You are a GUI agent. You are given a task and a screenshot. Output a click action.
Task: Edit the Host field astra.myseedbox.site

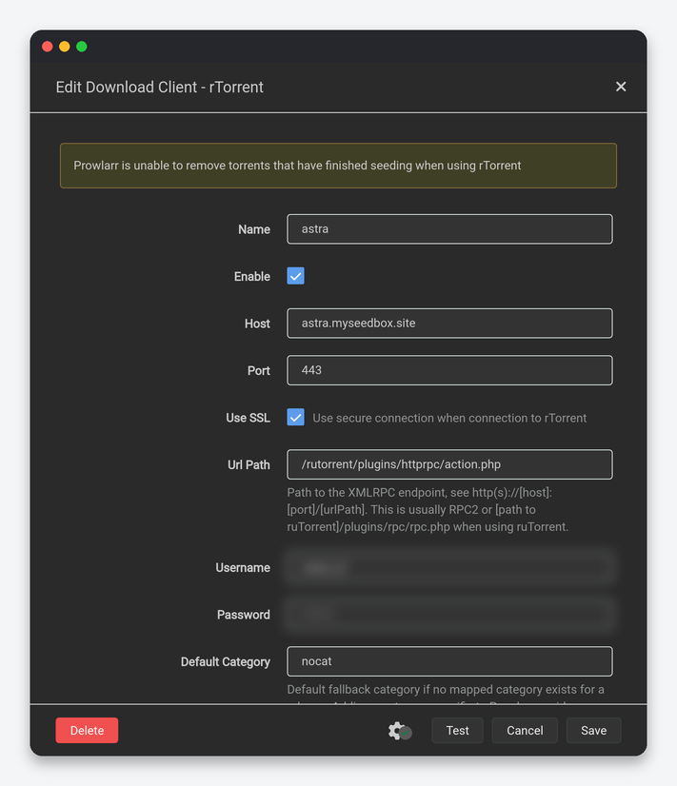tap(449, 324)
